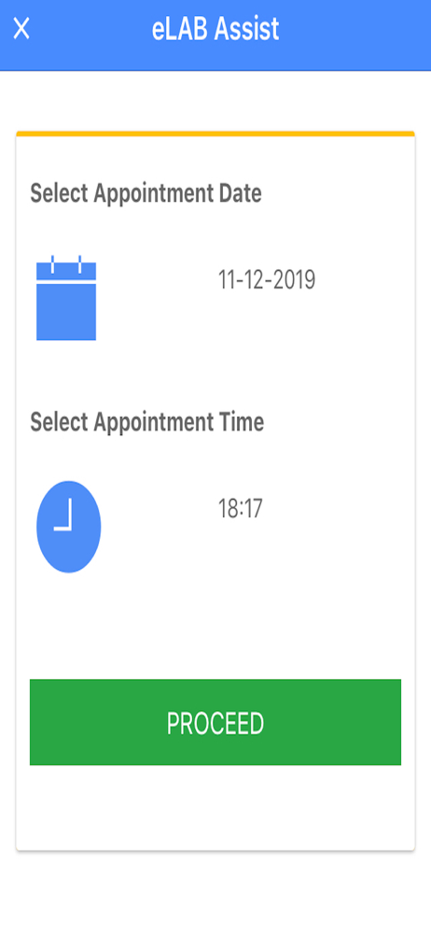Tap the PROCEED button
431x934 pixels.
215,722
